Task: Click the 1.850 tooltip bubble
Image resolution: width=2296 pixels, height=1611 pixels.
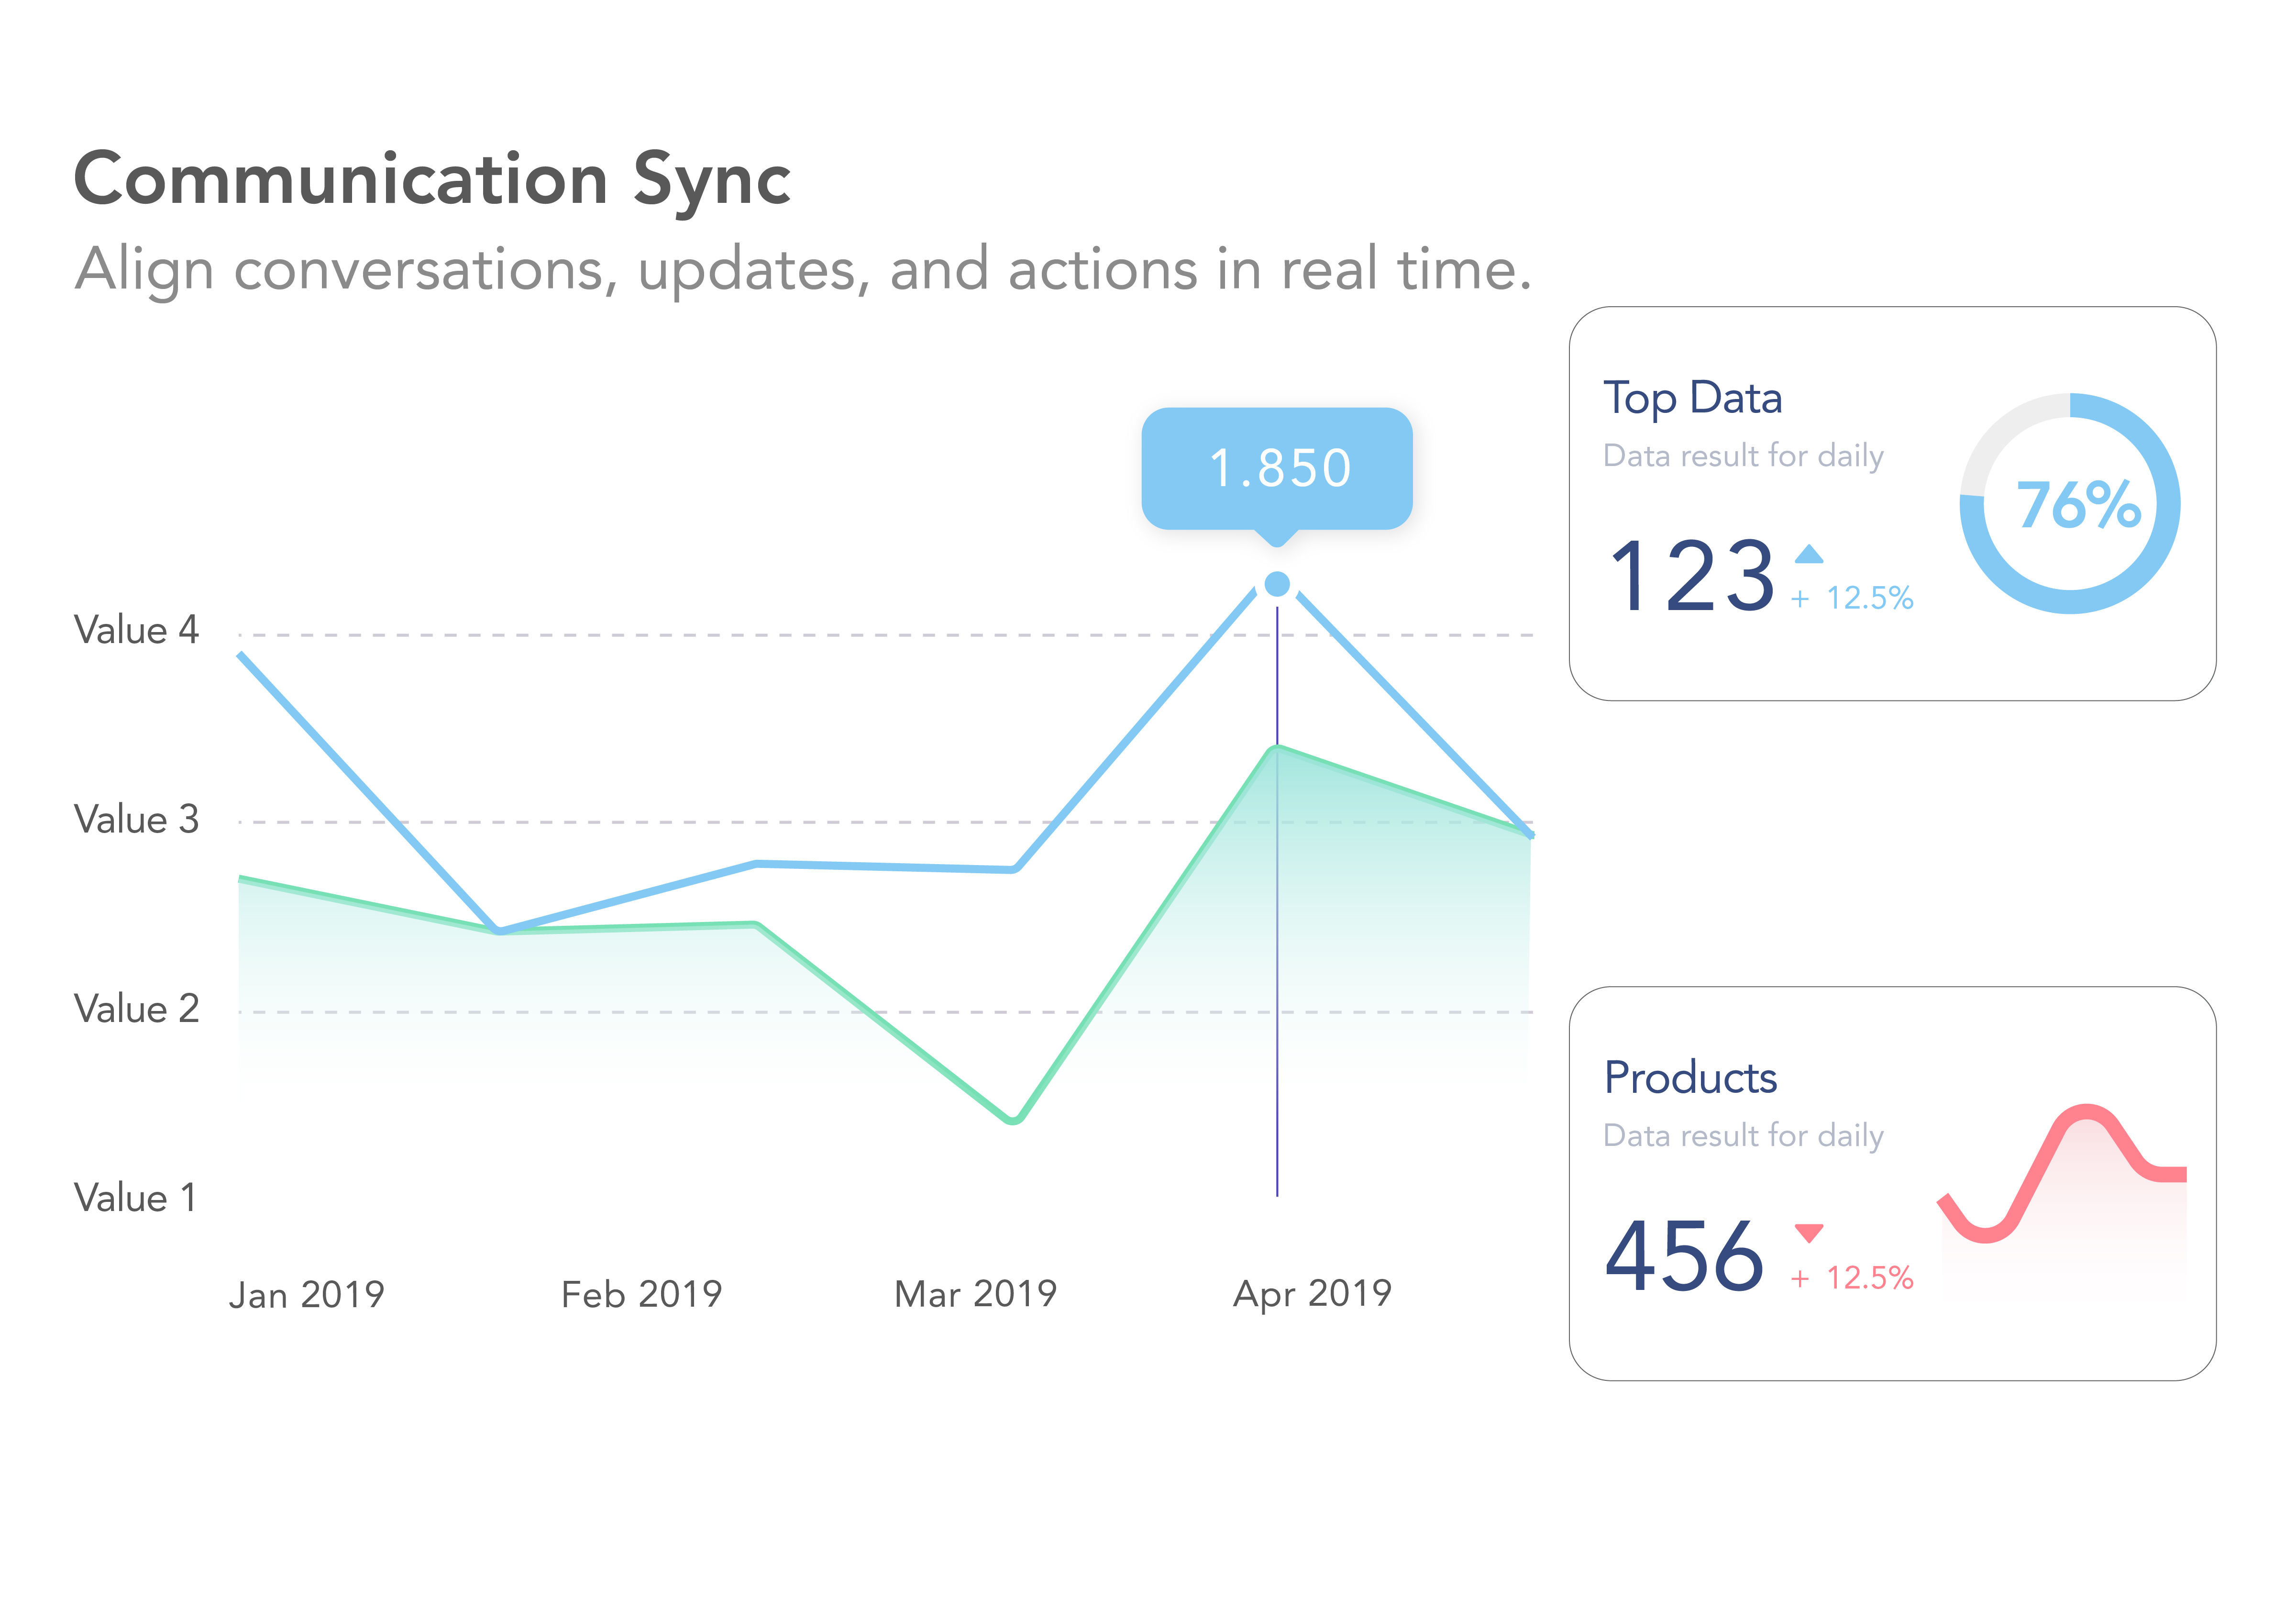Action: tap(1277, 468)
